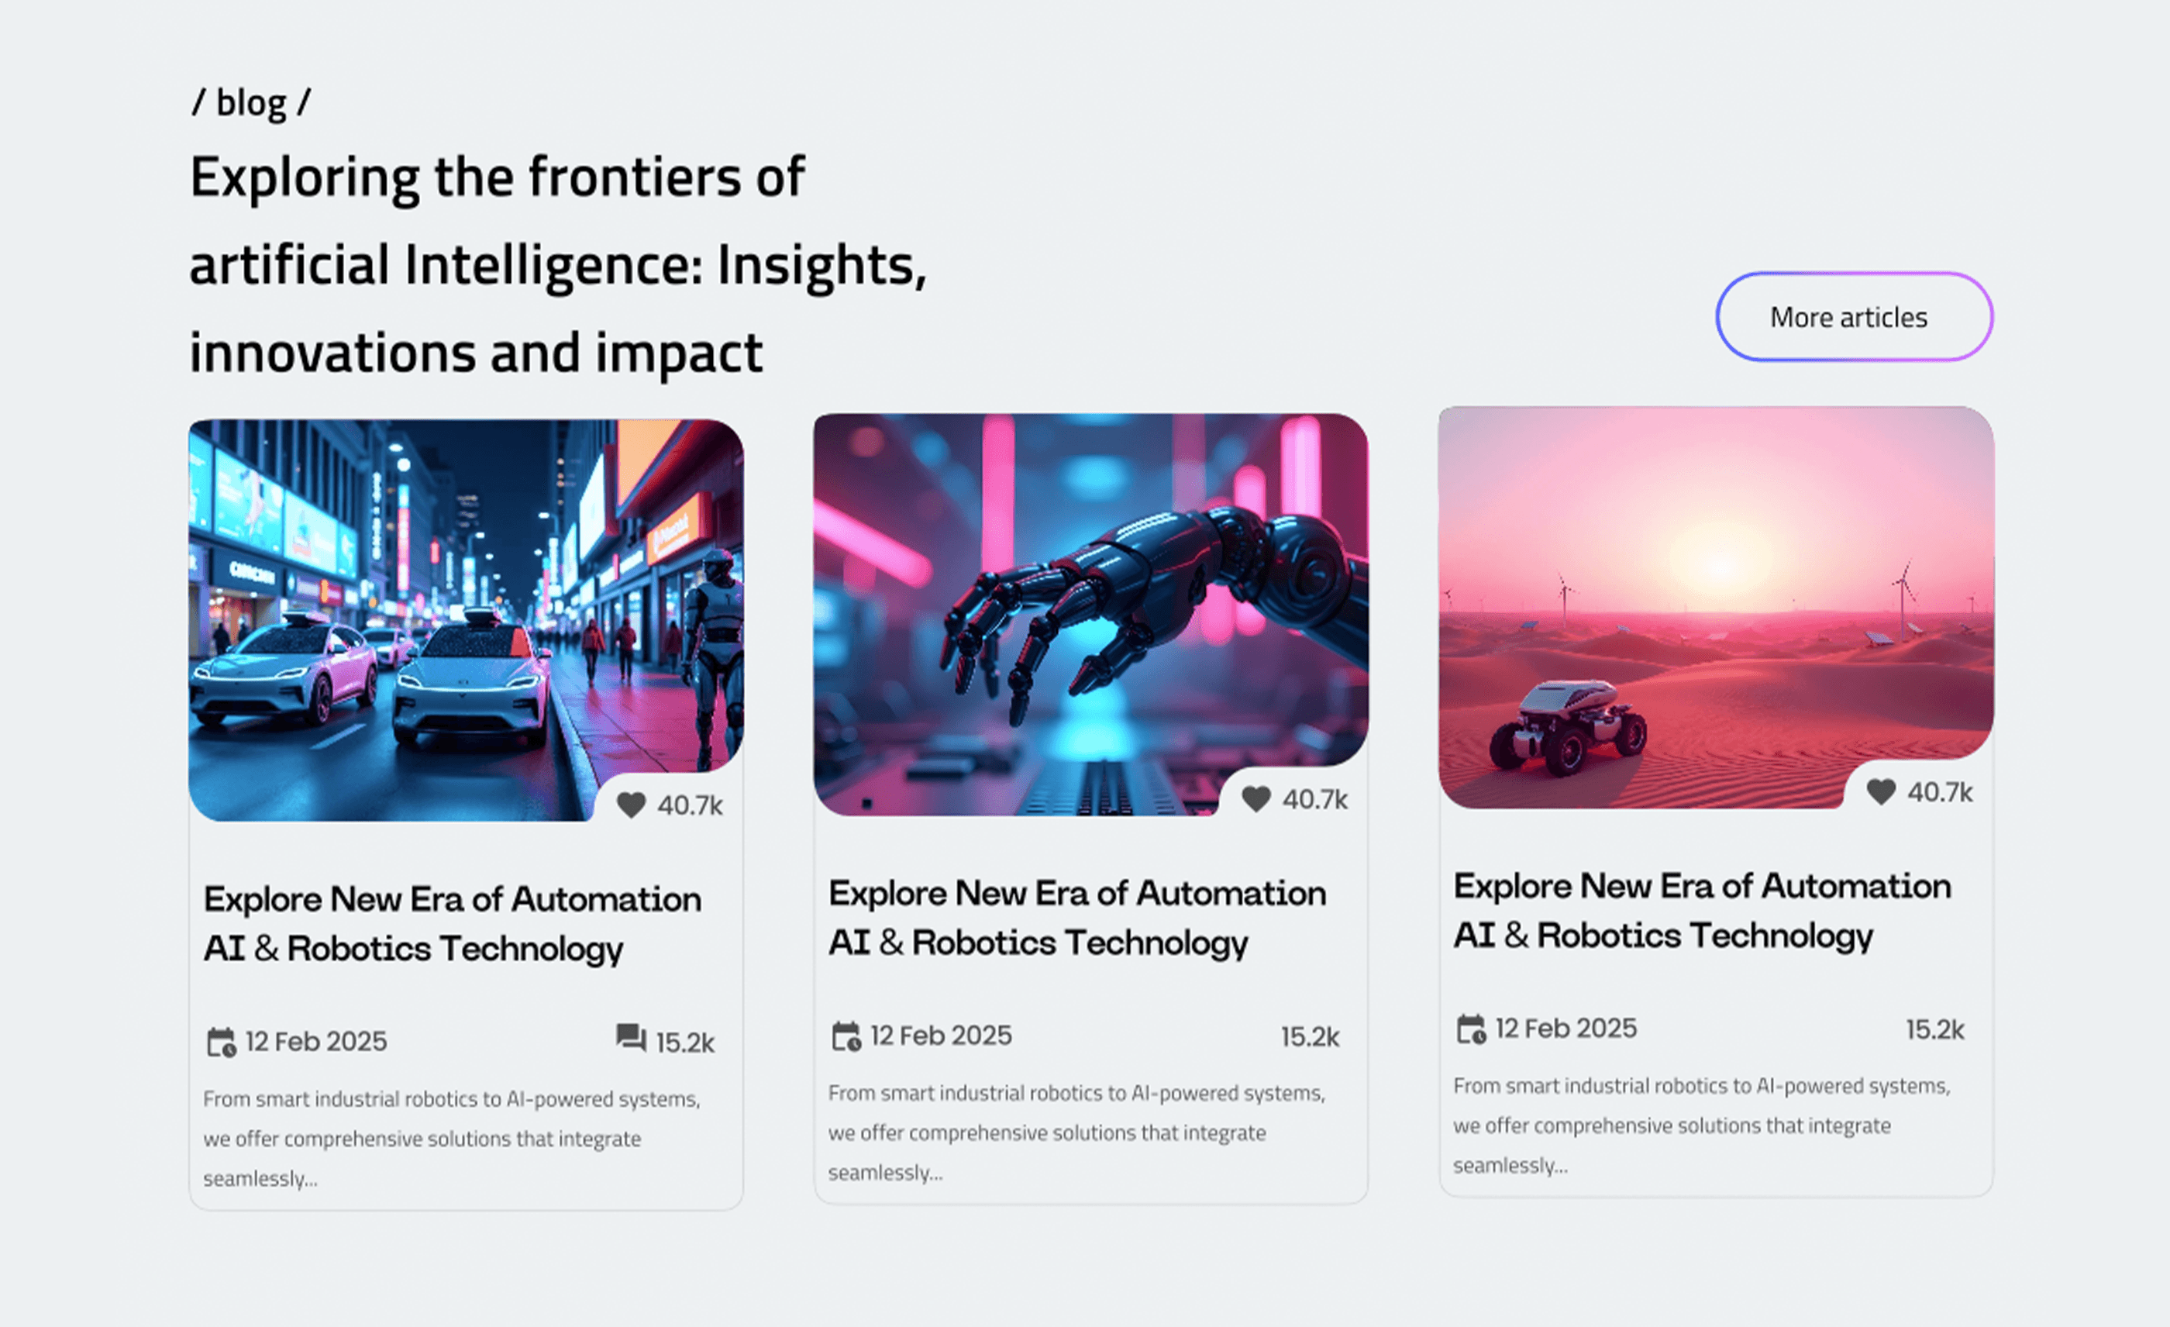Open article title under city street image
The width and height of the screenshot is (2170, 1327).
point(453,924)
